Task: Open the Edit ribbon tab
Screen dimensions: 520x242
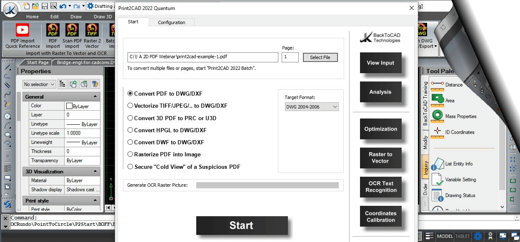Action: click(x=55, y=17)
